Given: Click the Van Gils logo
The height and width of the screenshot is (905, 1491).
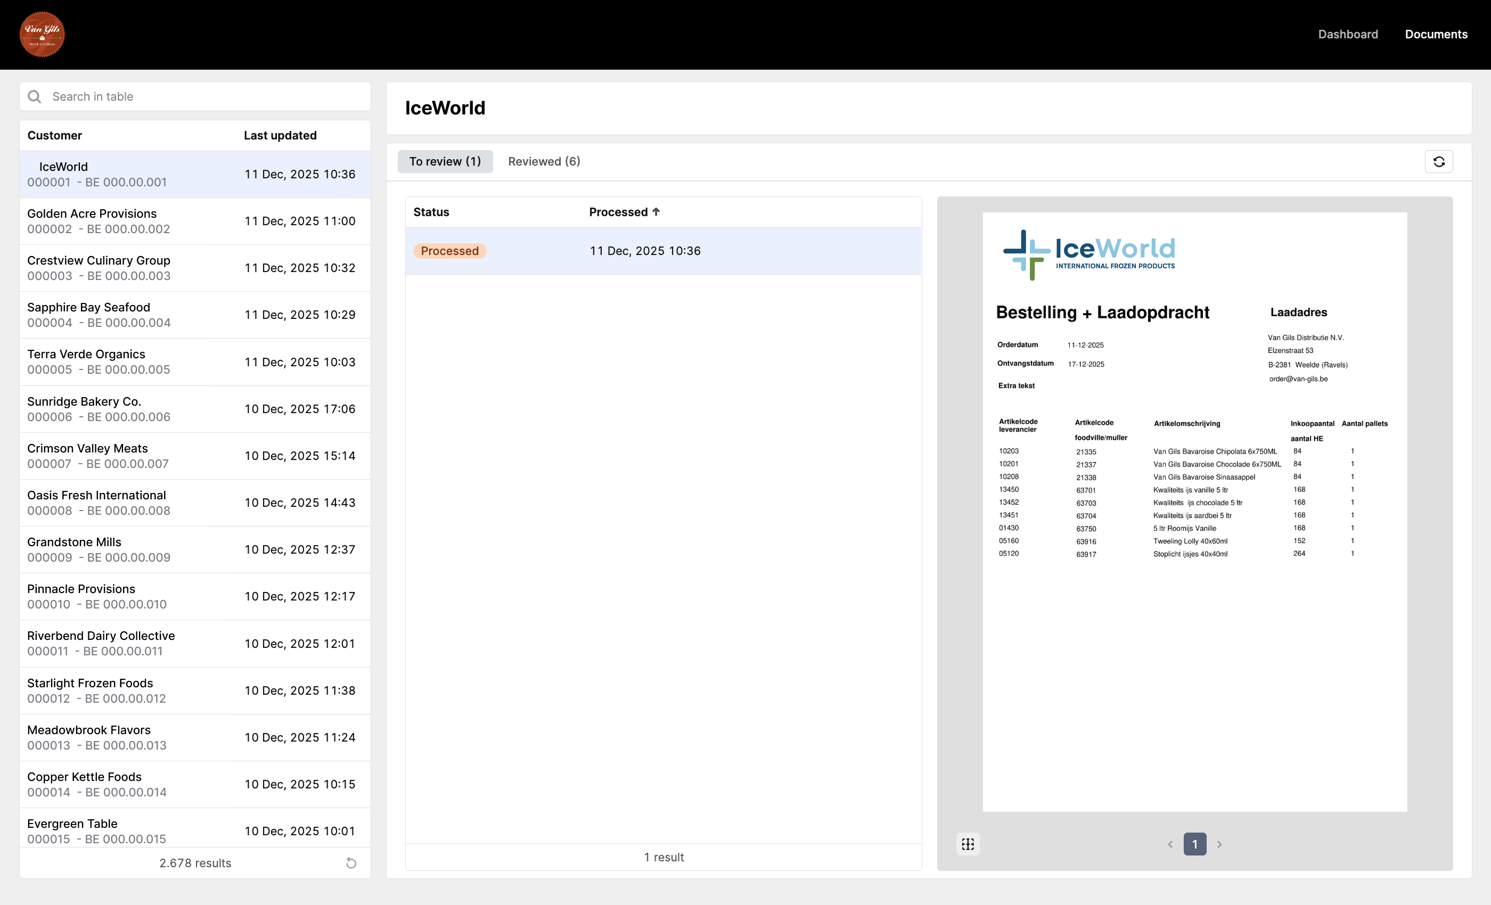Looking at the screenshot, I should pos(42,35).
